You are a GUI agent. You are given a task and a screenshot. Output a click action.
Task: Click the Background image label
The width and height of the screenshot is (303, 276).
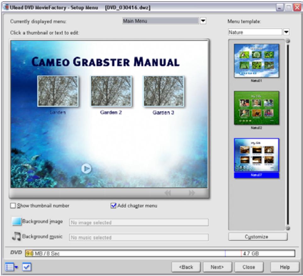[42, 221]
